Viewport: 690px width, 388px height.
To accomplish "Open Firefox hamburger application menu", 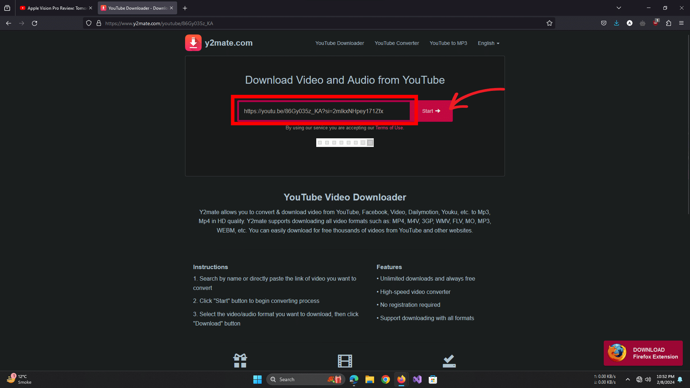I will 681,23.
